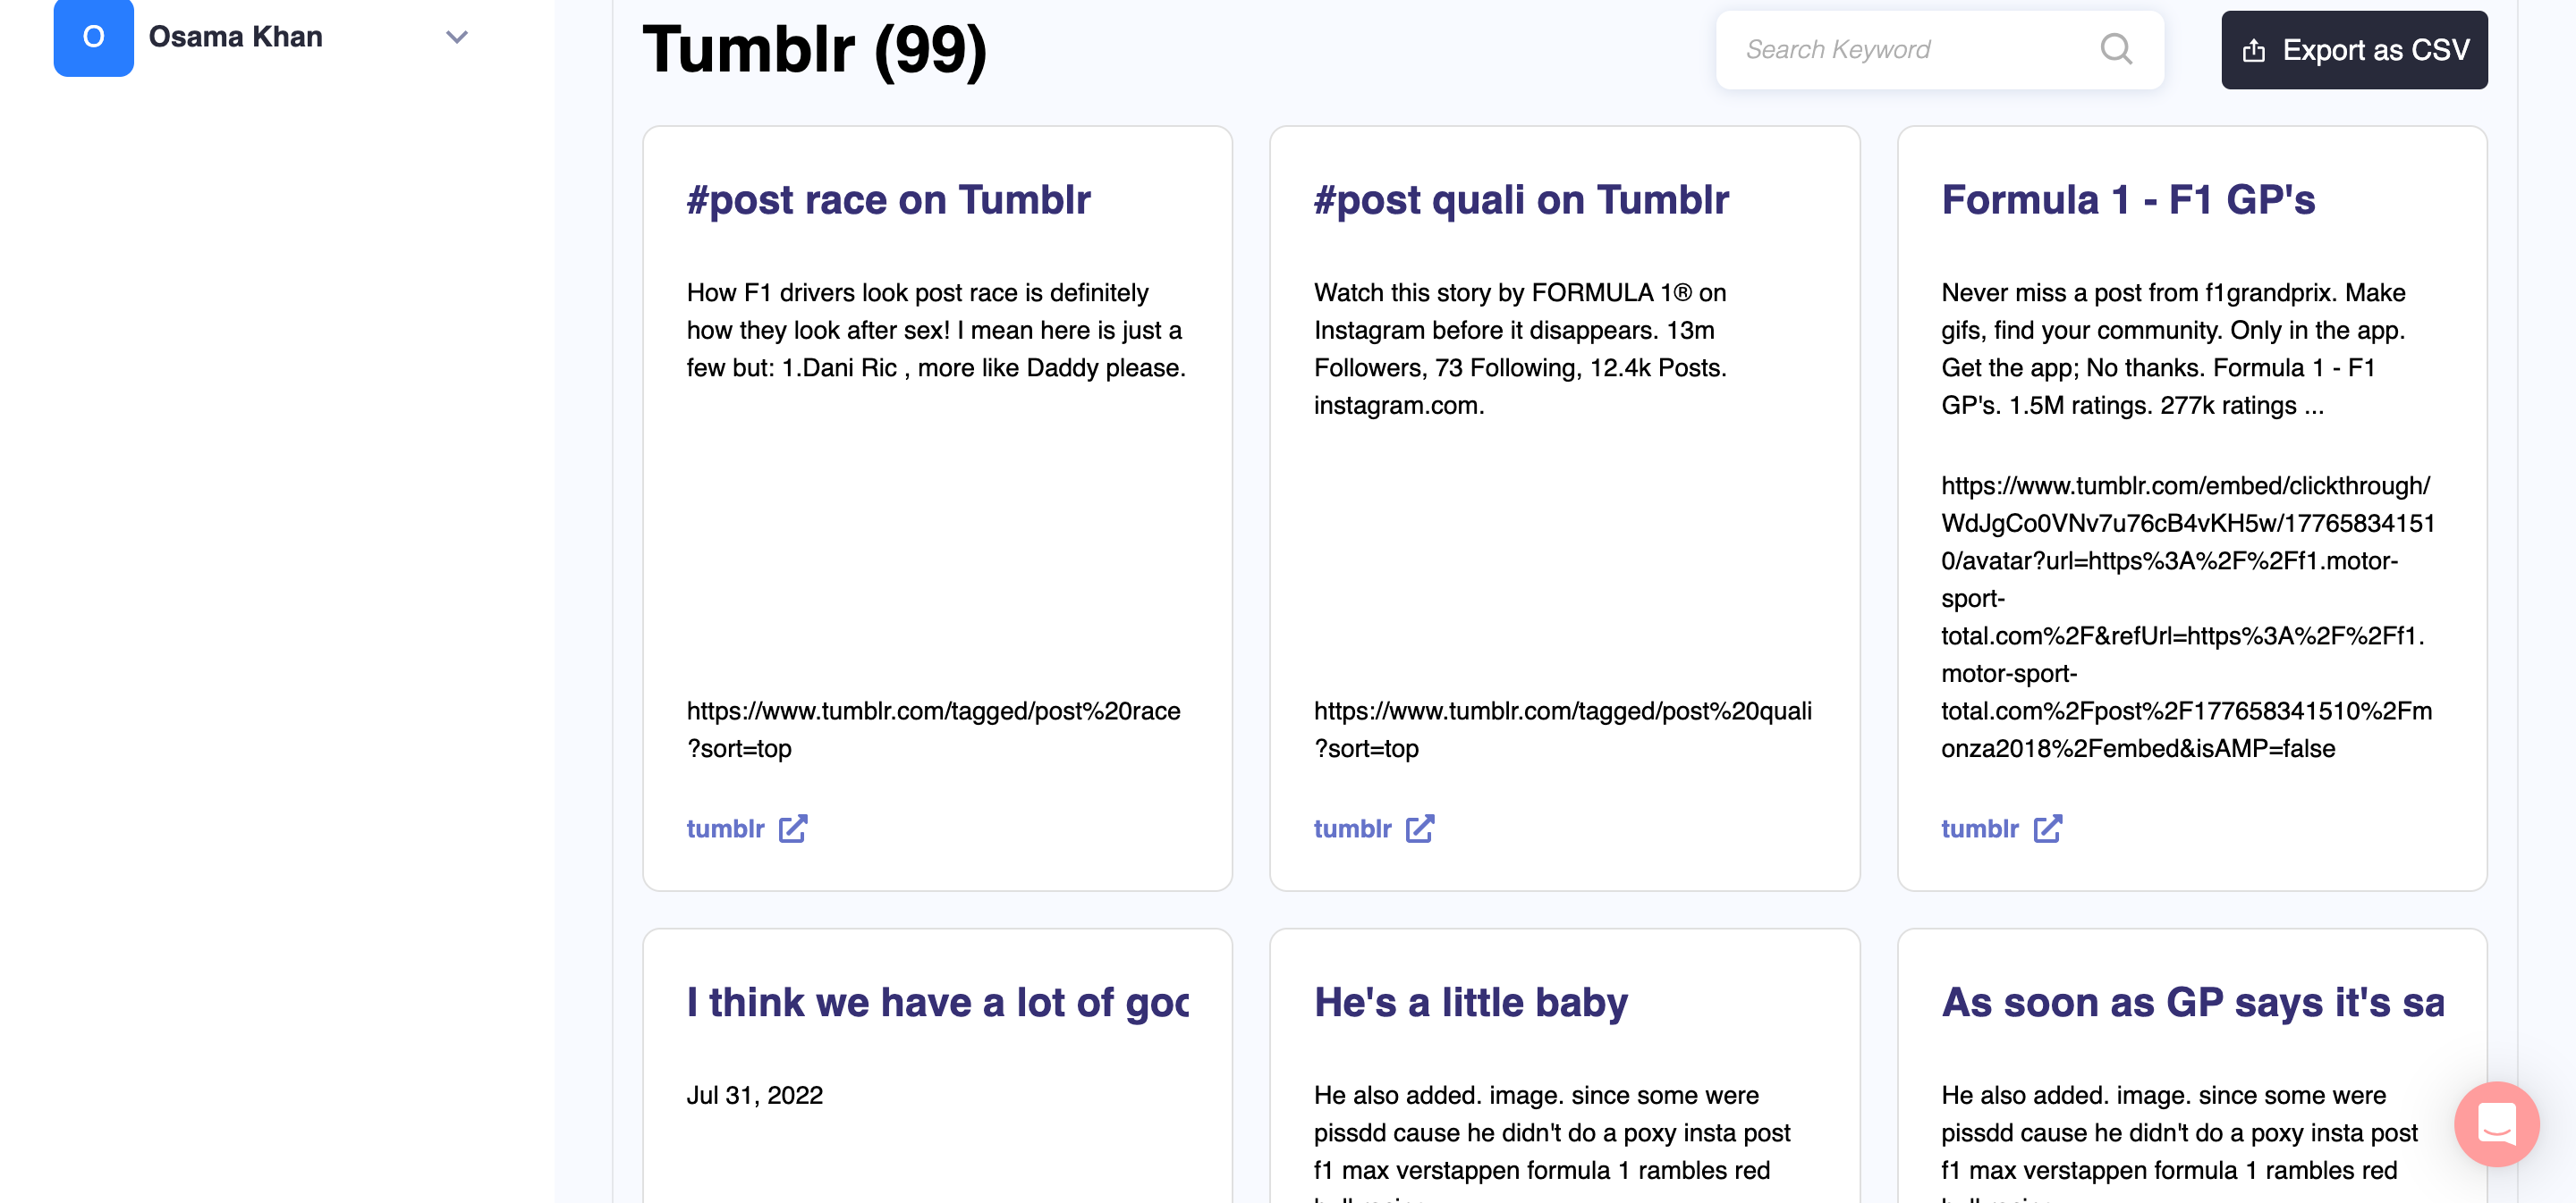
Task: Open external link icon on #post race card
Action: click(x=793, y=829)
